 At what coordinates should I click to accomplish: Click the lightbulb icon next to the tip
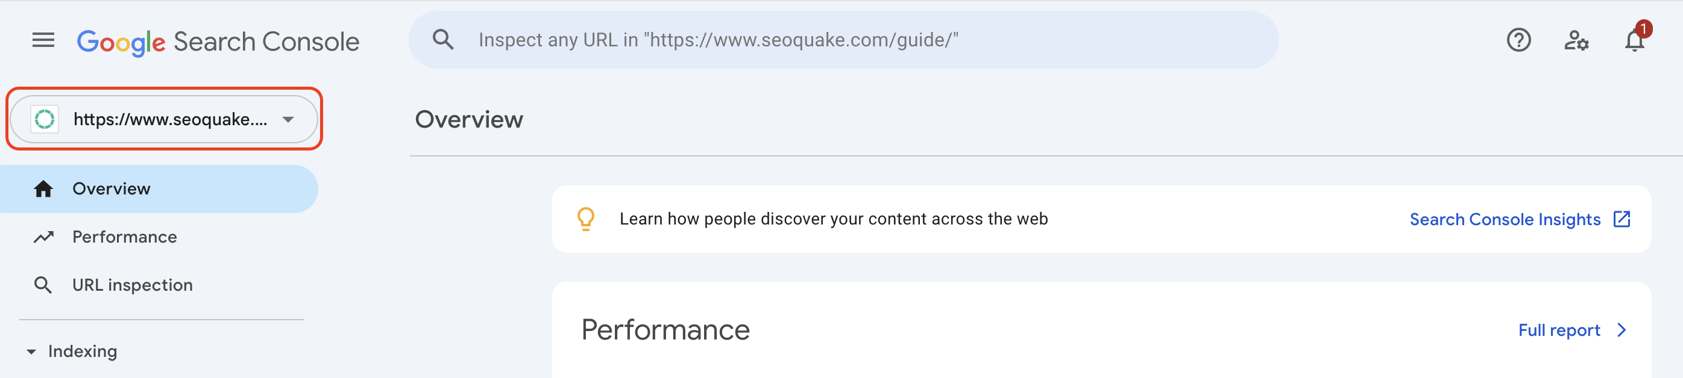point(586,218)
